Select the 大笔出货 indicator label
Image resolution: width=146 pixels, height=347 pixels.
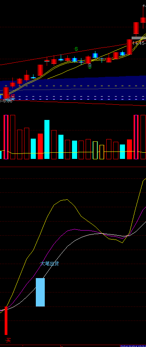(49, 264)
